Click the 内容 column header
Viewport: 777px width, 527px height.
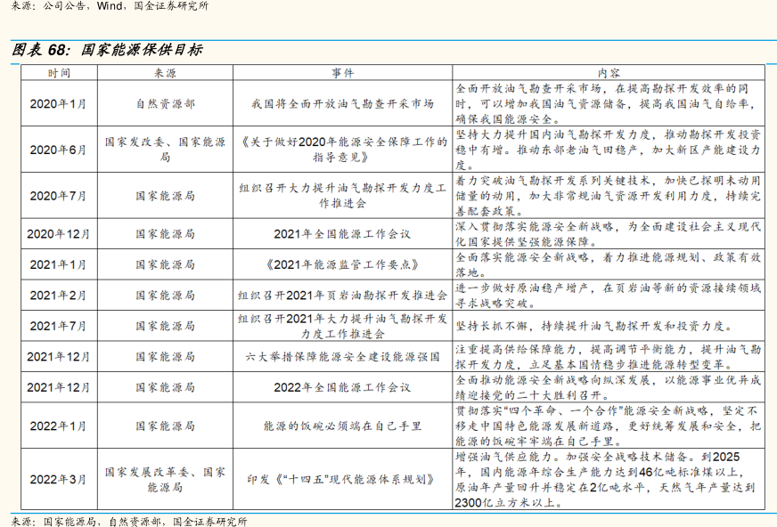coord(609,72)
